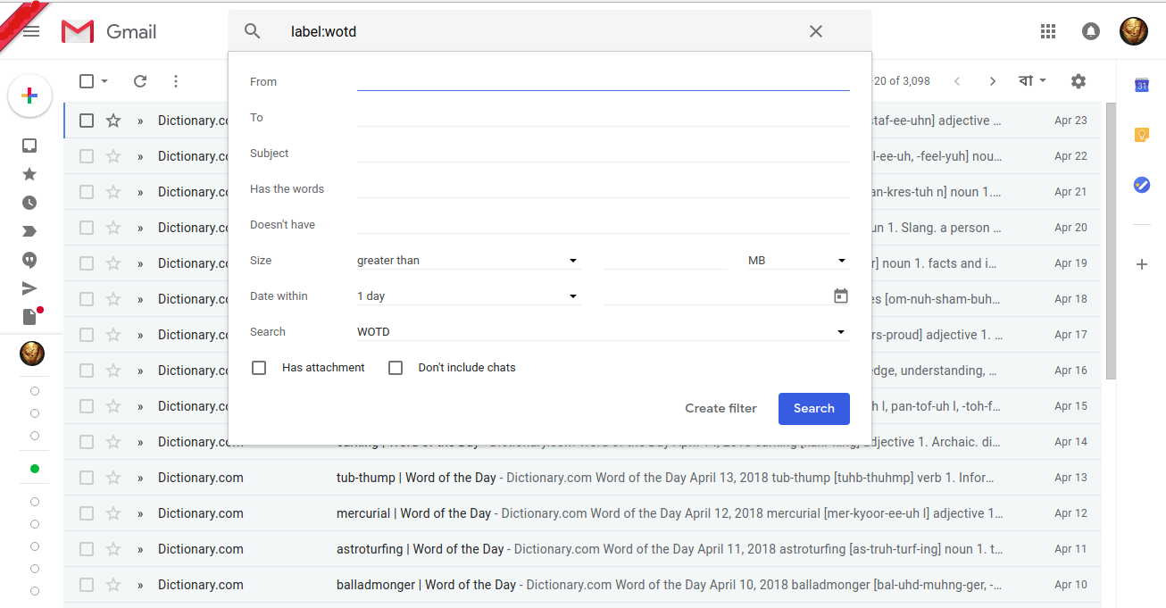Open Starred from the sidebar
The height and width of the screenshot is (608, 1166).
29,174
